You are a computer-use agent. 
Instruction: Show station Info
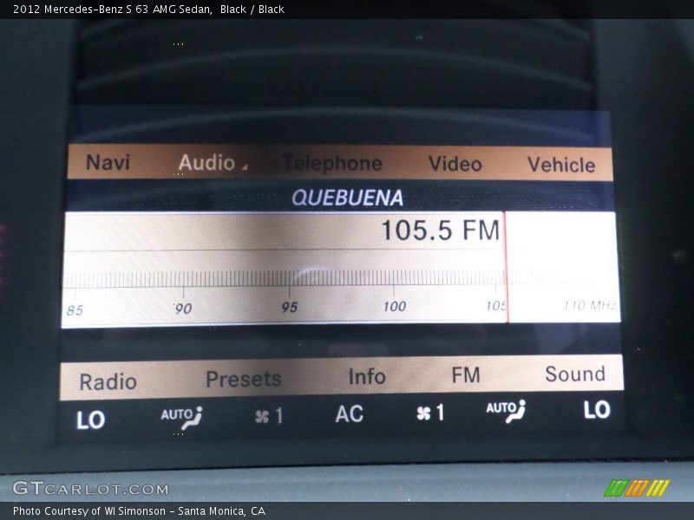point(366,377)
